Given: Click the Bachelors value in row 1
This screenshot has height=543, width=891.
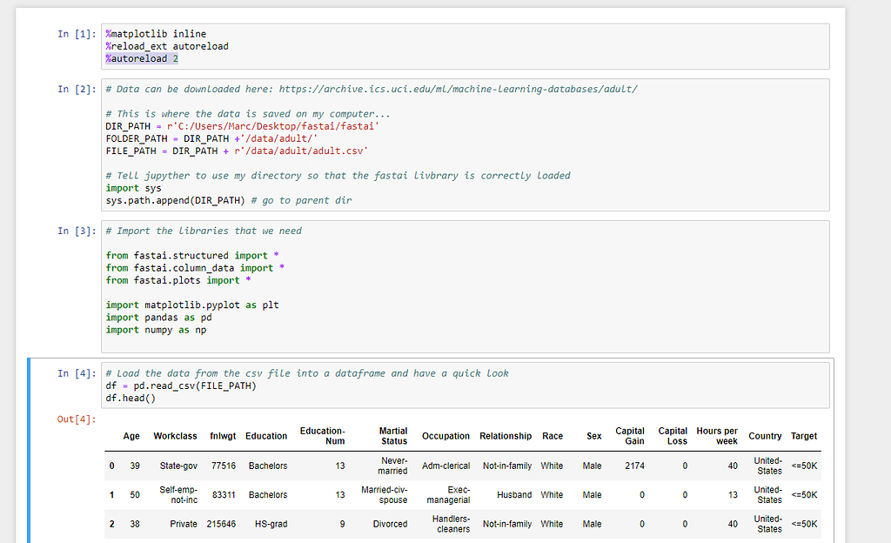Looking at the screenshot, I should pos(266,494).
